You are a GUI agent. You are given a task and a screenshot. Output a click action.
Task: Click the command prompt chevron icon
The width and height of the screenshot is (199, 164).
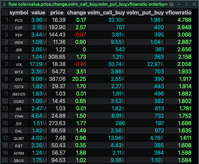4,4
